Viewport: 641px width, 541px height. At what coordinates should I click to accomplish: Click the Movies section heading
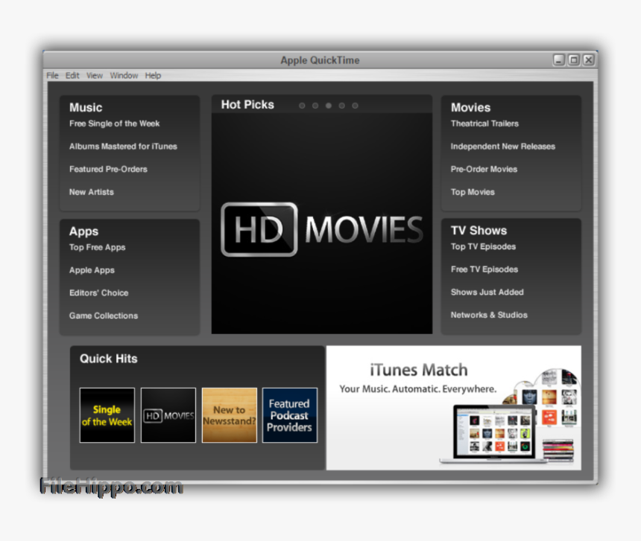(470, 108)
